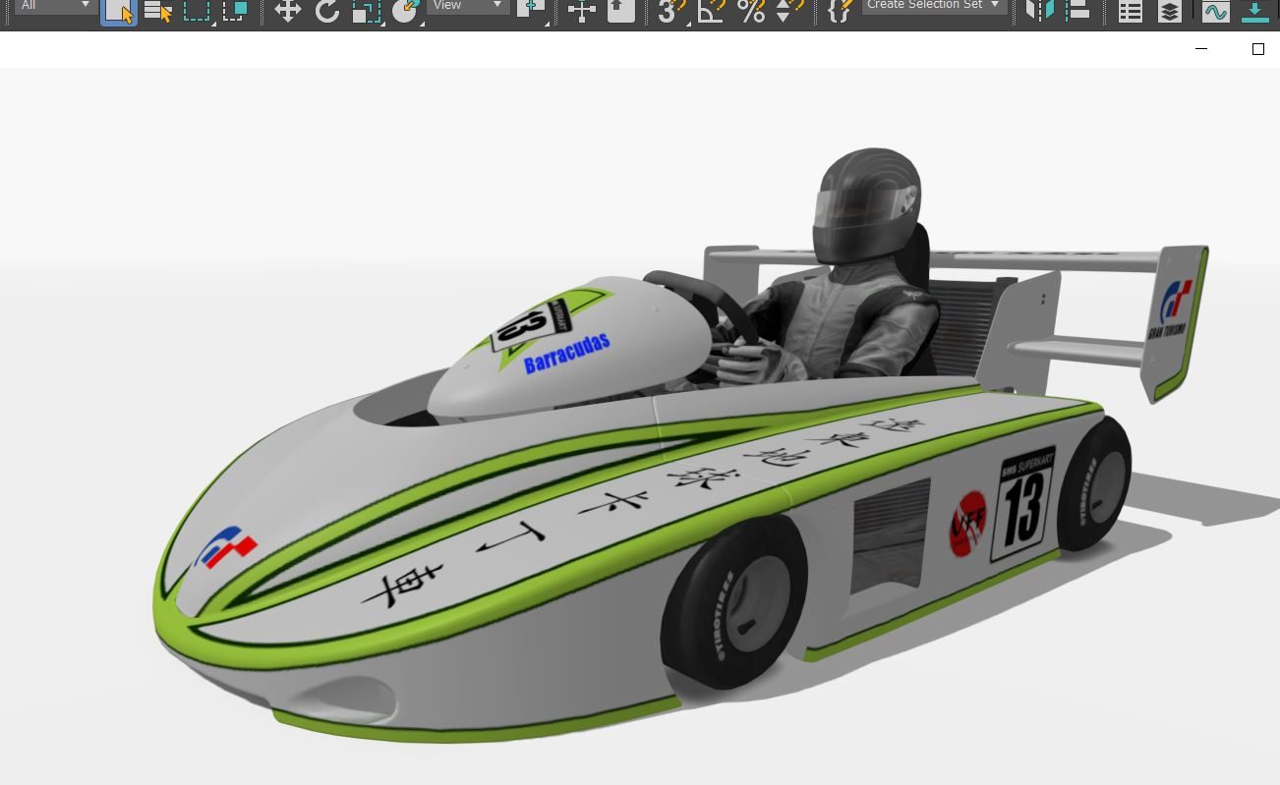Use the Align tool icon
This screenshot has width=1280, height=785.
pyautogui.click(x=1077, y=11)
